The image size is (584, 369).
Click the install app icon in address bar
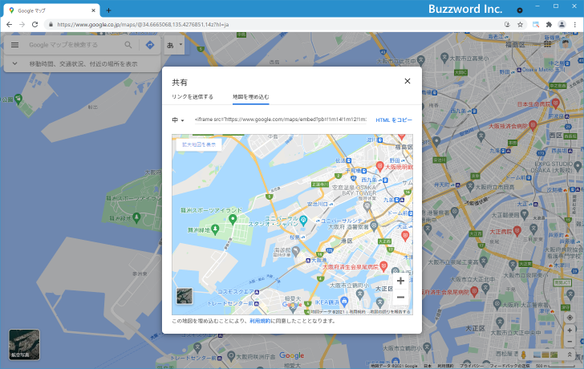507,25
